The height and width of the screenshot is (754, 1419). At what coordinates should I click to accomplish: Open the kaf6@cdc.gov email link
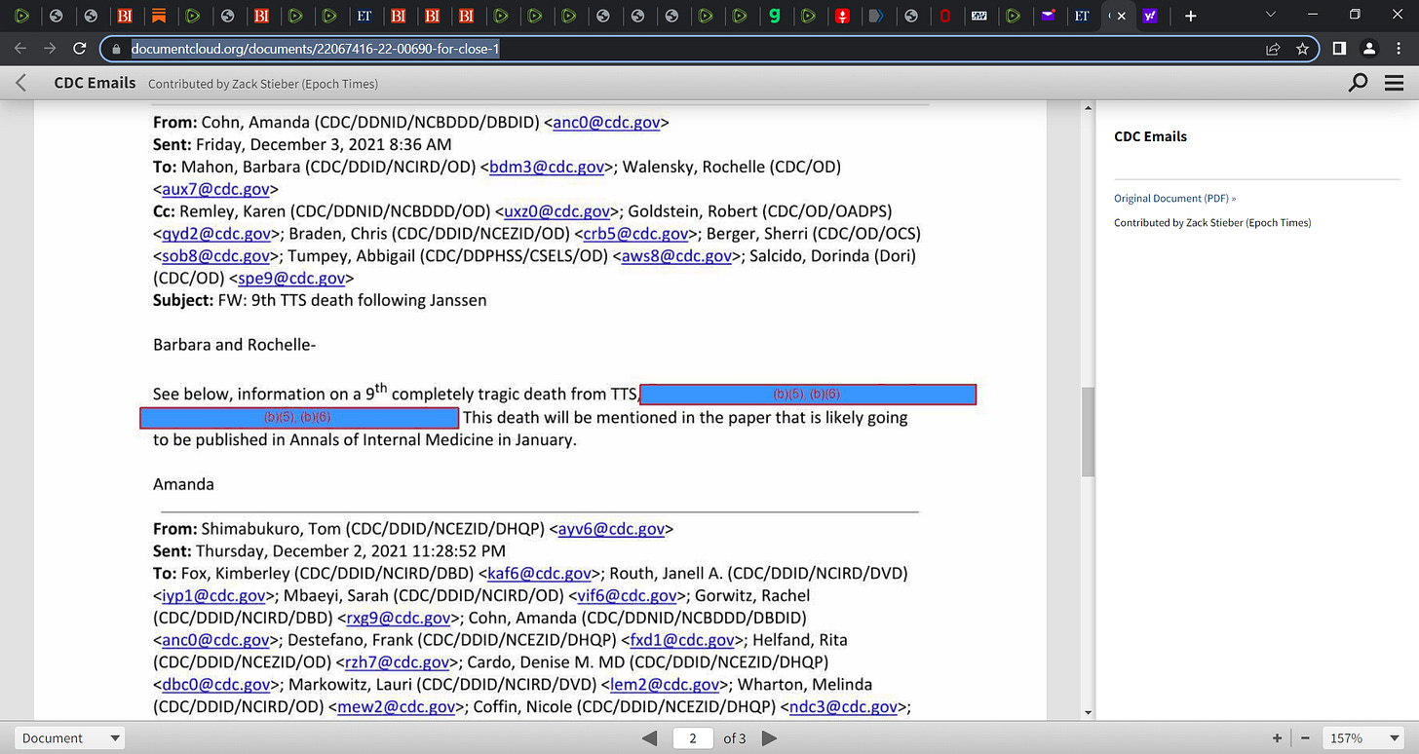pyautogui.click(x=539, y=574)
